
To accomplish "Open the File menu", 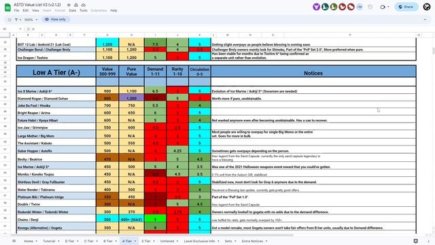I will click(x=16, y=11).
